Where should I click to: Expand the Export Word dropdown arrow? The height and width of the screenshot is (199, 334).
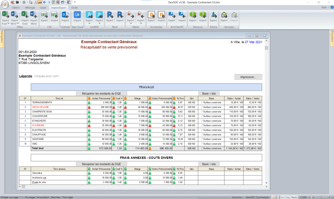click(x=18, y=23)
